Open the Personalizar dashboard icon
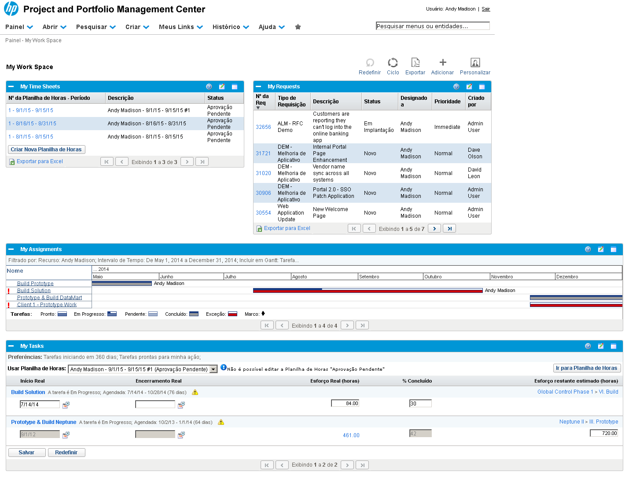Image resolution: width=625 pixels, height=504 pixels. pos(475,63)
